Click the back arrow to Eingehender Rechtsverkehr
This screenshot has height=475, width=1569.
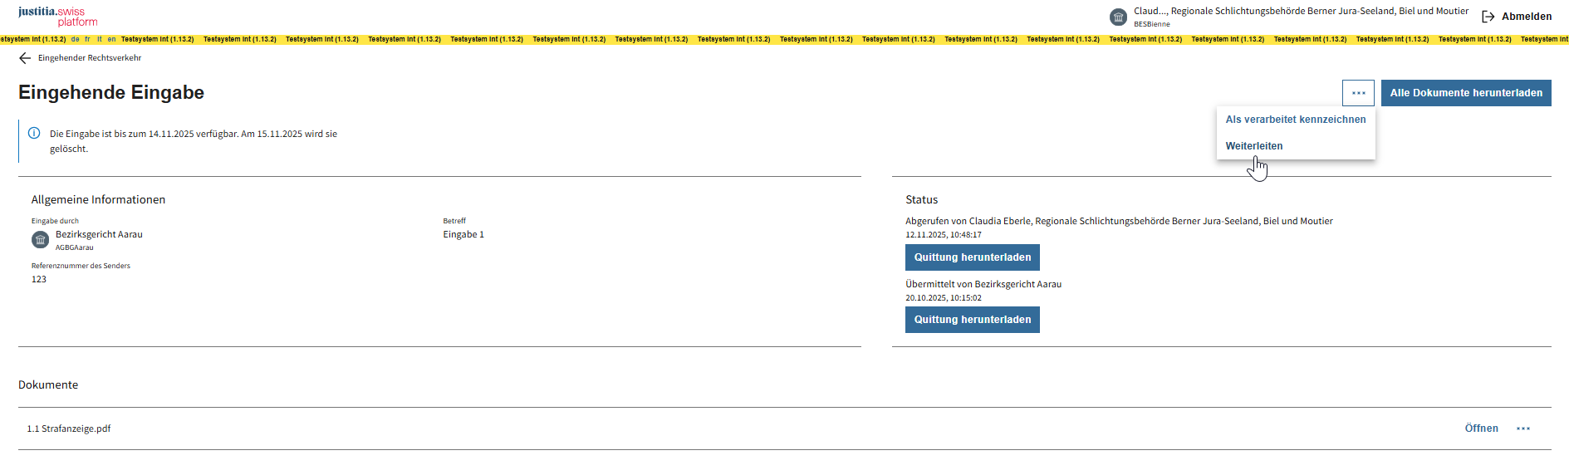click(x=25, y=58)
